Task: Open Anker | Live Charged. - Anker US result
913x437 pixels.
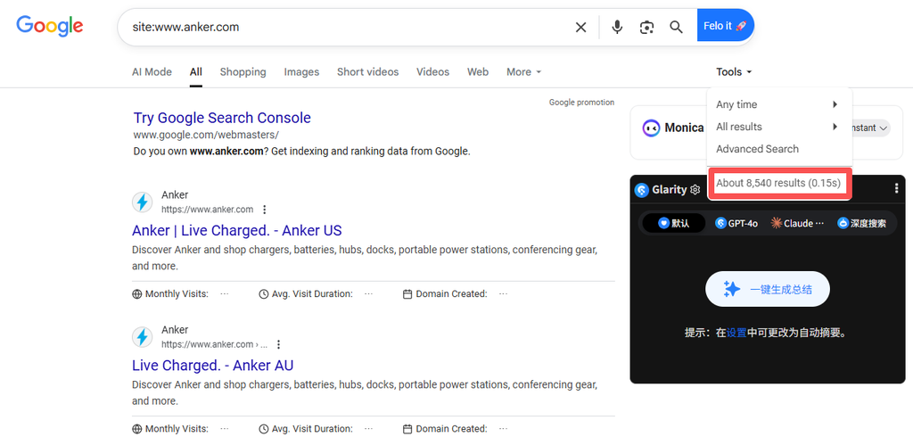Action: point(237,230)
